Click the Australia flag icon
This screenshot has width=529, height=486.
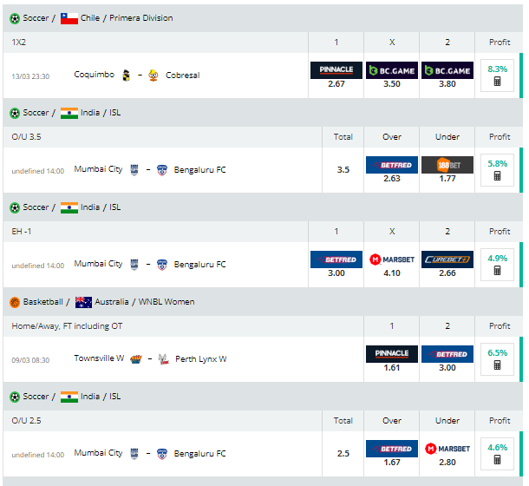pos(83,302)
